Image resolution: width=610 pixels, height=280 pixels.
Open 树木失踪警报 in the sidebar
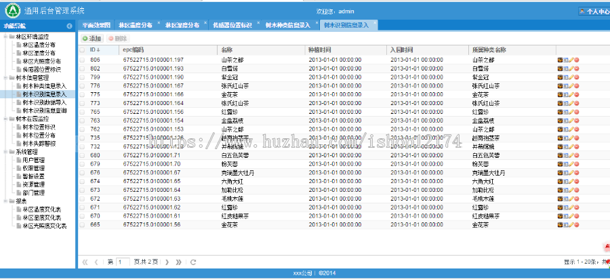tap(39, 144)
